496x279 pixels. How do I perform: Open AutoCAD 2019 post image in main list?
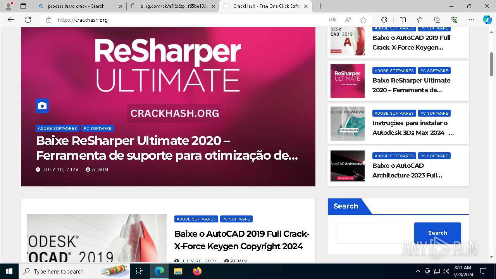click(x=97, y=238)
